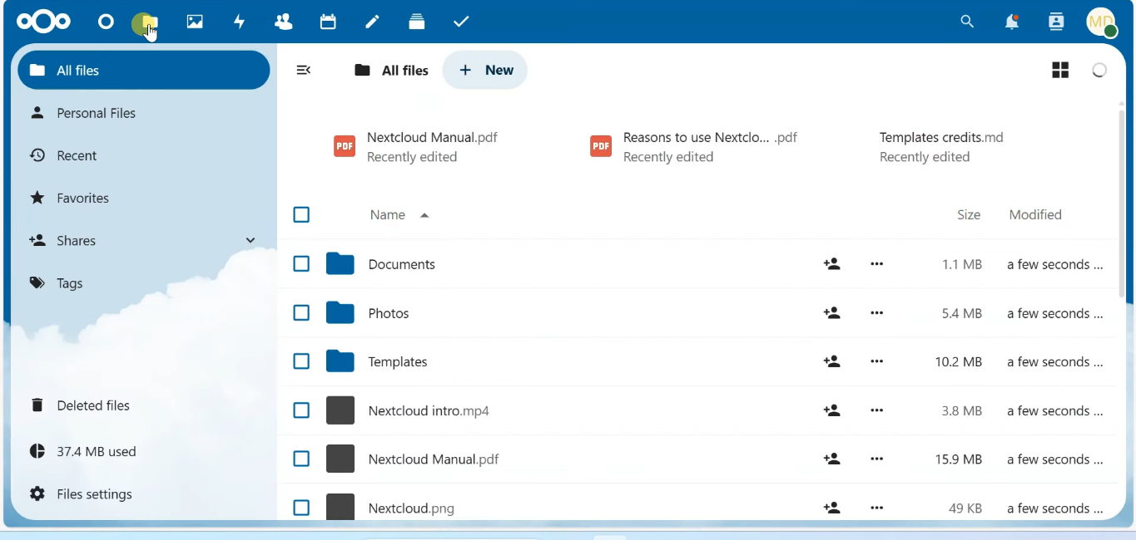Viewport: 1136px width, 540px height.
Task: Check the Nextcloud intro.mp4 checkbox
Action: 301,411
